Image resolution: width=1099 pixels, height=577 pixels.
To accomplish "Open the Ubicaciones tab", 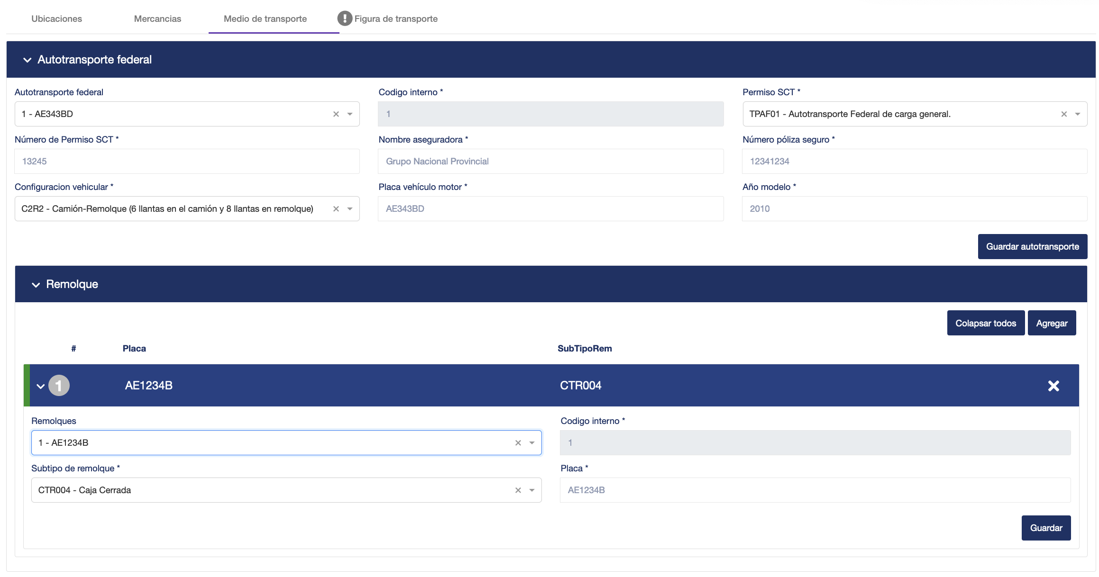I will [56, 18].
